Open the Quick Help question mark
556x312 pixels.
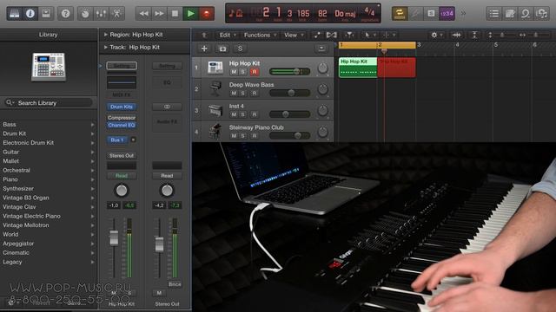pos(65,14)
